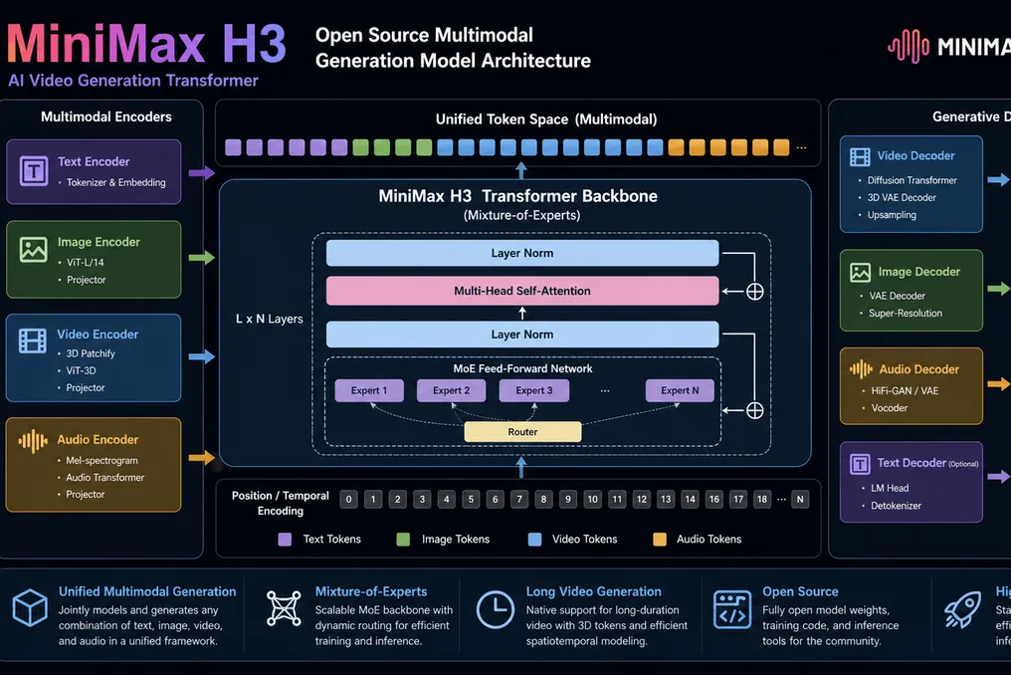
Task: Click the Text Encoder 'T' icon
Action: [x=34, y=171]
